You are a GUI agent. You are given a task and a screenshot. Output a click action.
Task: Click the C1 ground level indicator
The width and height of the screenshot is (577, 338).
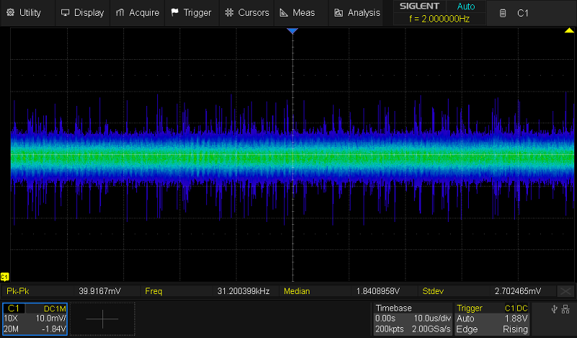pyautogui.click(x=5, y=277)
